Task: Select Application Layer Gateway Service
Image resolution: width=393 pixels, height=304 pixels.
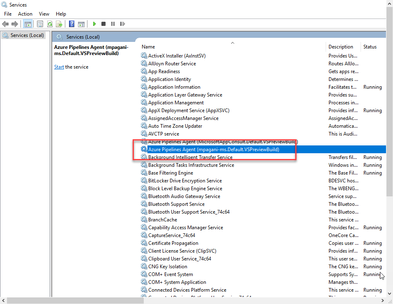Action: [x=185, y=95]
